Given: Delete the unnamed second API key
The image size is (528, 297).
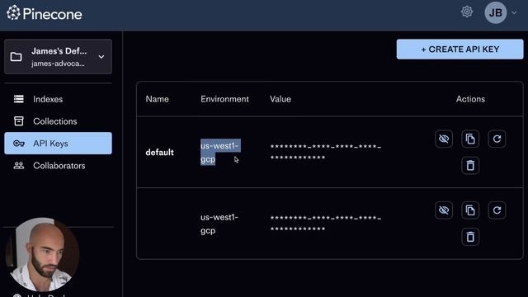Looking at the screenshot, I should click(470, 237).
